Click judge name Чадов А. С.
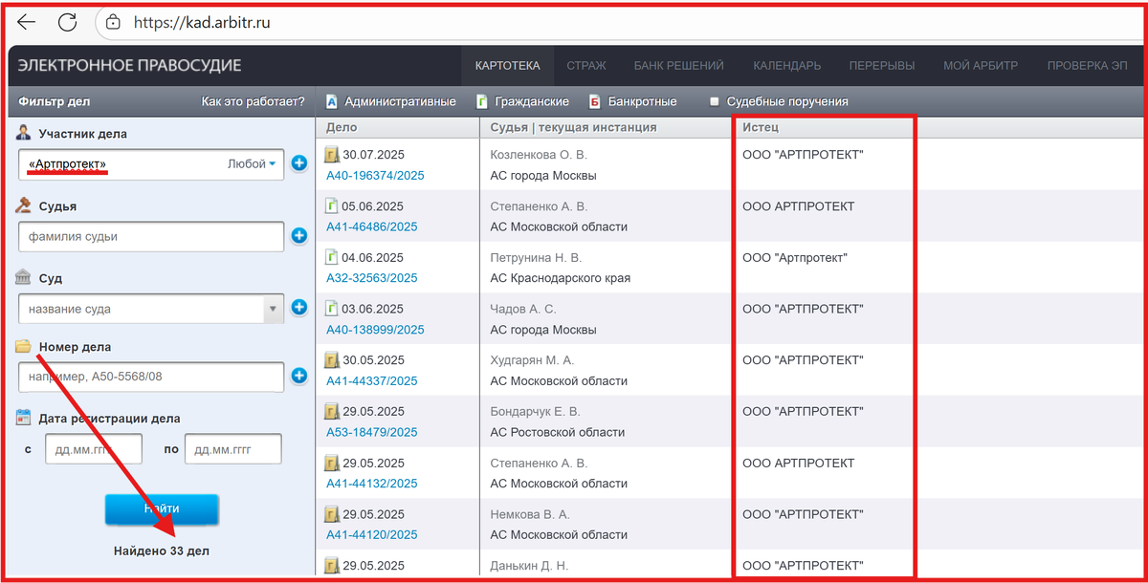The width and height of the screenshot is (1148, 583). pyautogui.click(x=523, y=309)
